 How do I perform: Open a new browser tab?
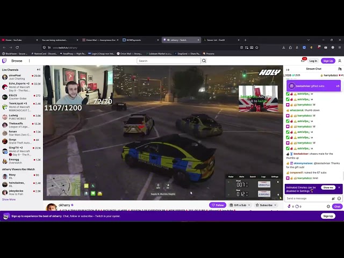click(x=246, y=40)
